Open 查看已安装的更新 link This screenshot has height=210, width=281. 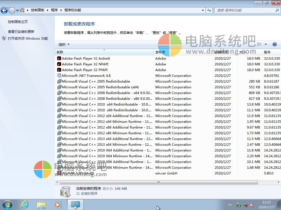coord(21,32)
